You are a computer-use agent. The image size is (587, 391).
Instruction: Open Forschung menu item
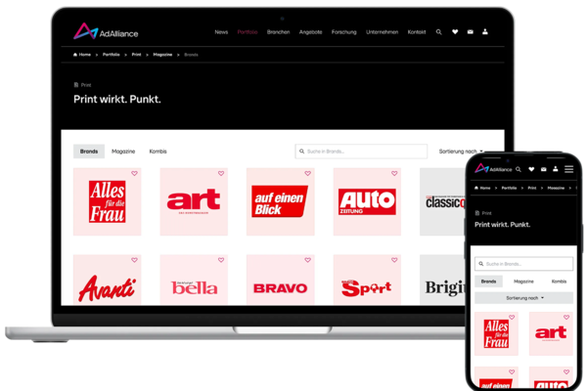click(344, 32)
